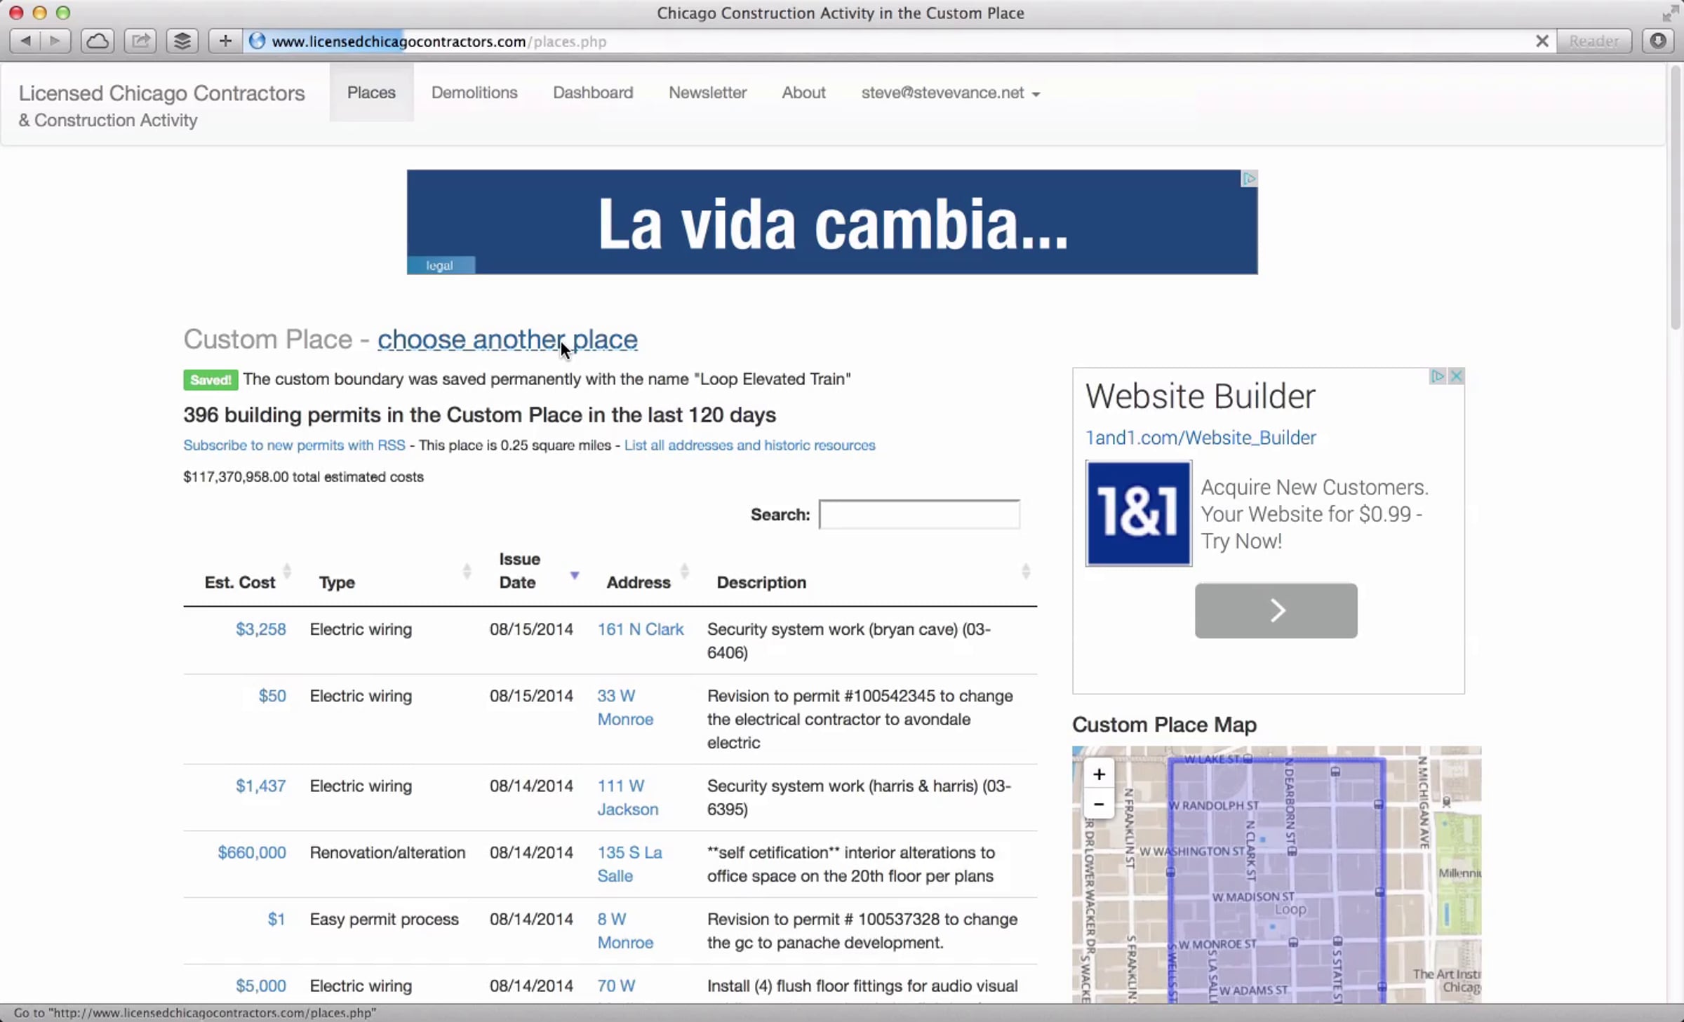Stop page loading with X icon
Viewport: 1684px width, 1022px height.
coord(1542,41)
